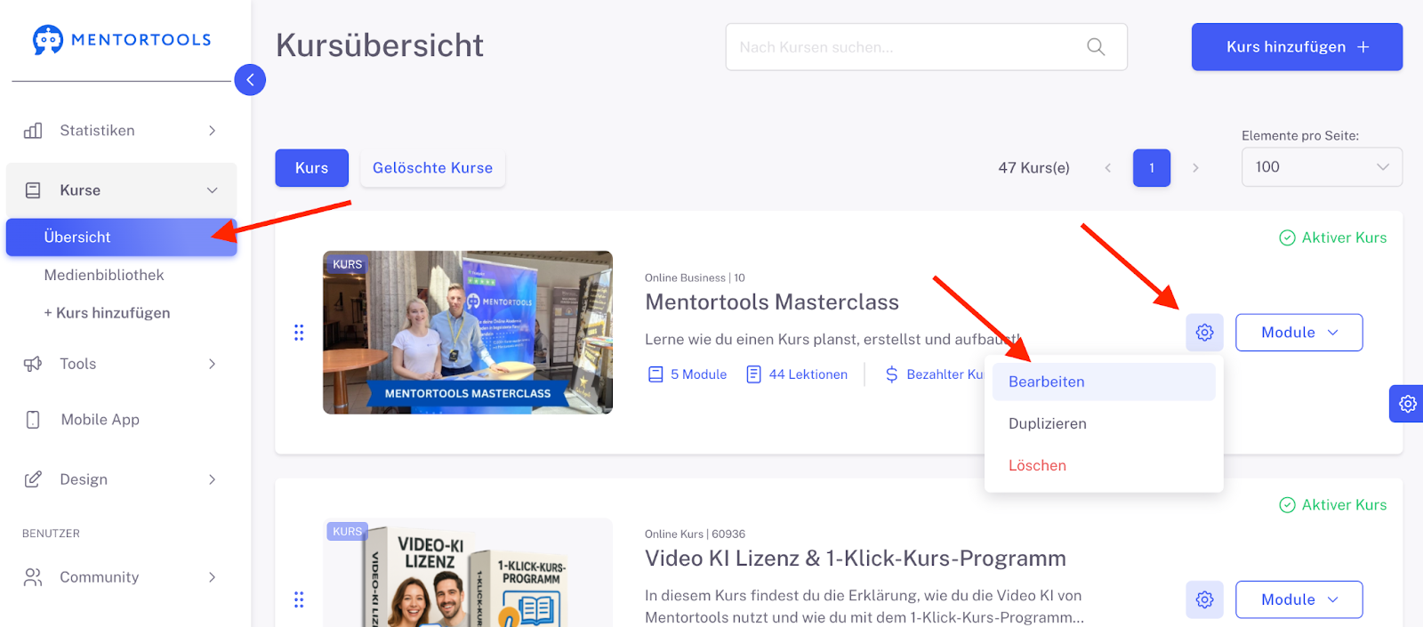Click the search magnifier icon
Image resolution: width=1423 pixels, height=627 pixels.
point(1096,47)
